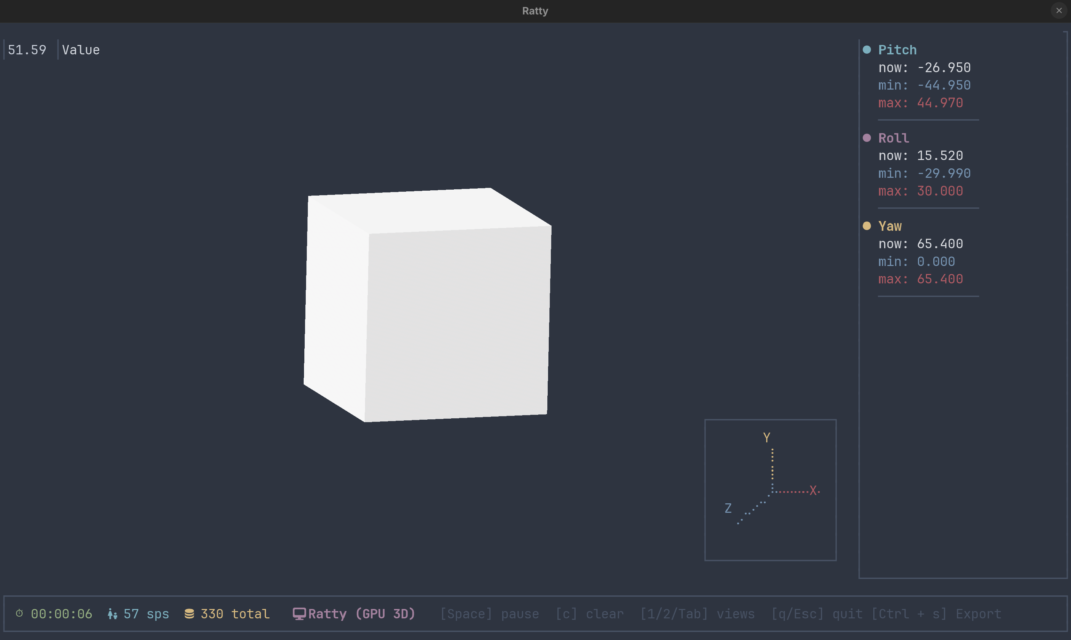Click the [Space] pause hint

[489, 614]
